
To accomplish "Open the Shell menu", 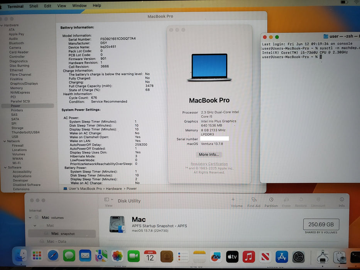I will (x=34, y=6).
